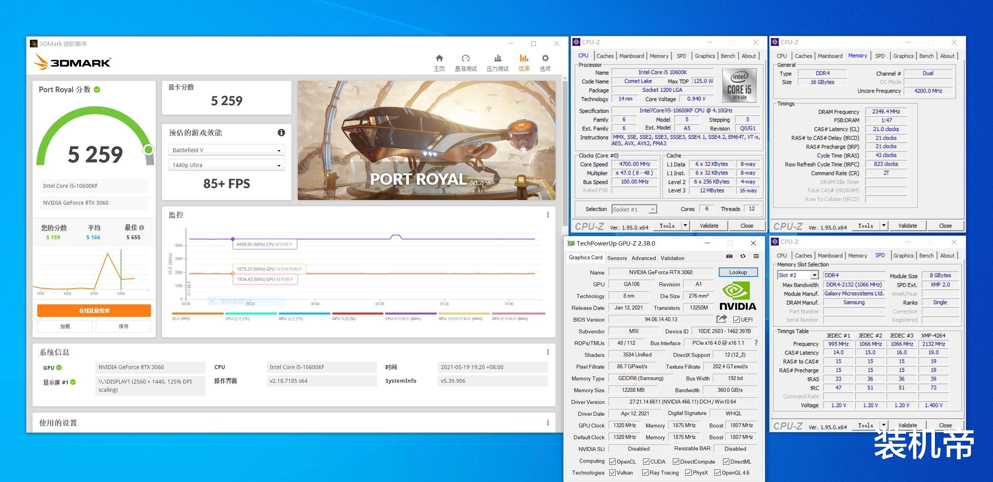Open the stress test (压力测试) icon

(497, 59)
